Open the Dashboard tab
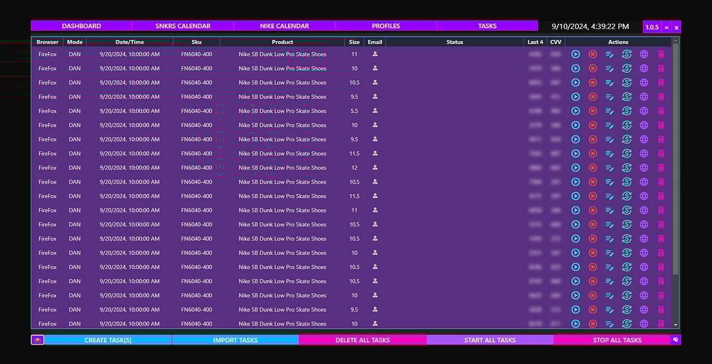Screen dimensions: 712x364 click(82, 26)
